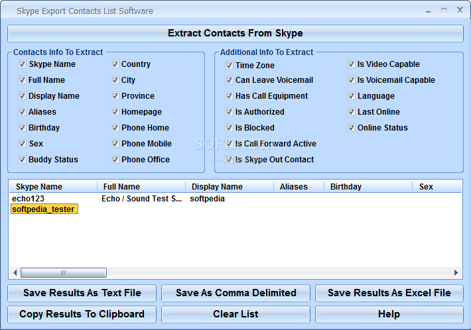The height and width of the screenshot is (330, 471).
Task: Click the 'softpedia' display name cell
Action: (x=207, y=199)
